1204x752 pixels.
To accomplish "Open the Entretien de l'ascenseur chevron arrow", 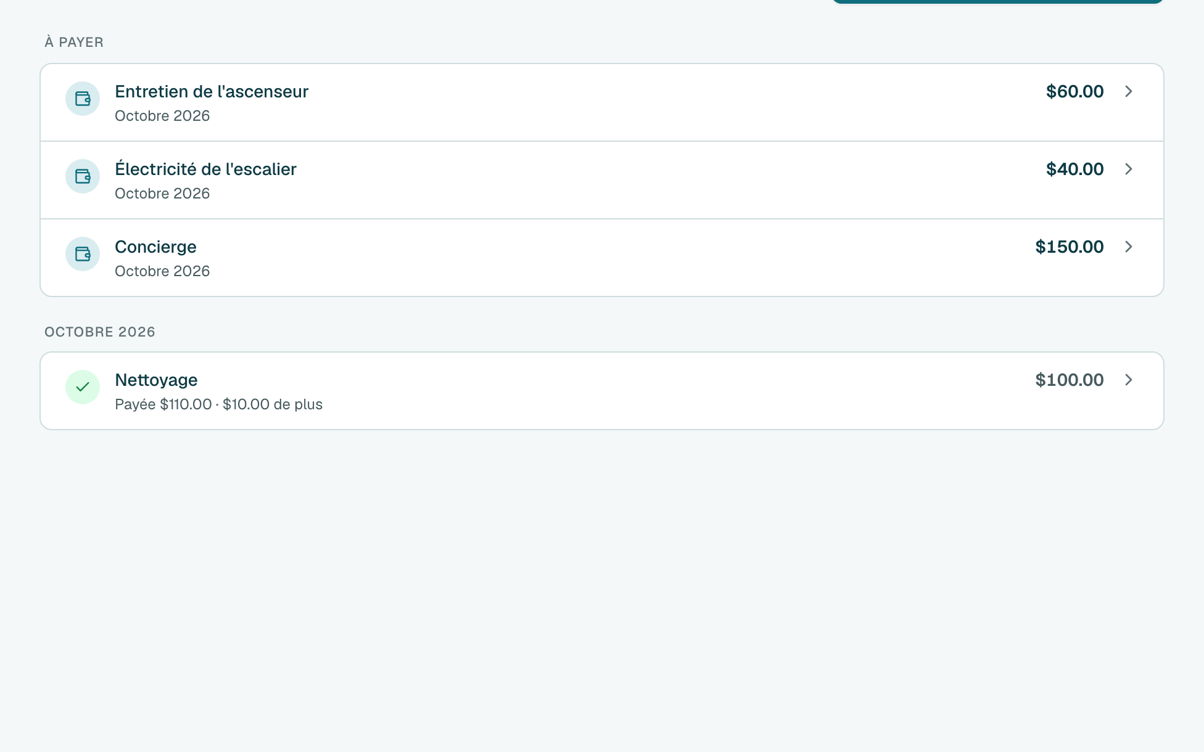I will coord(1129,91).
